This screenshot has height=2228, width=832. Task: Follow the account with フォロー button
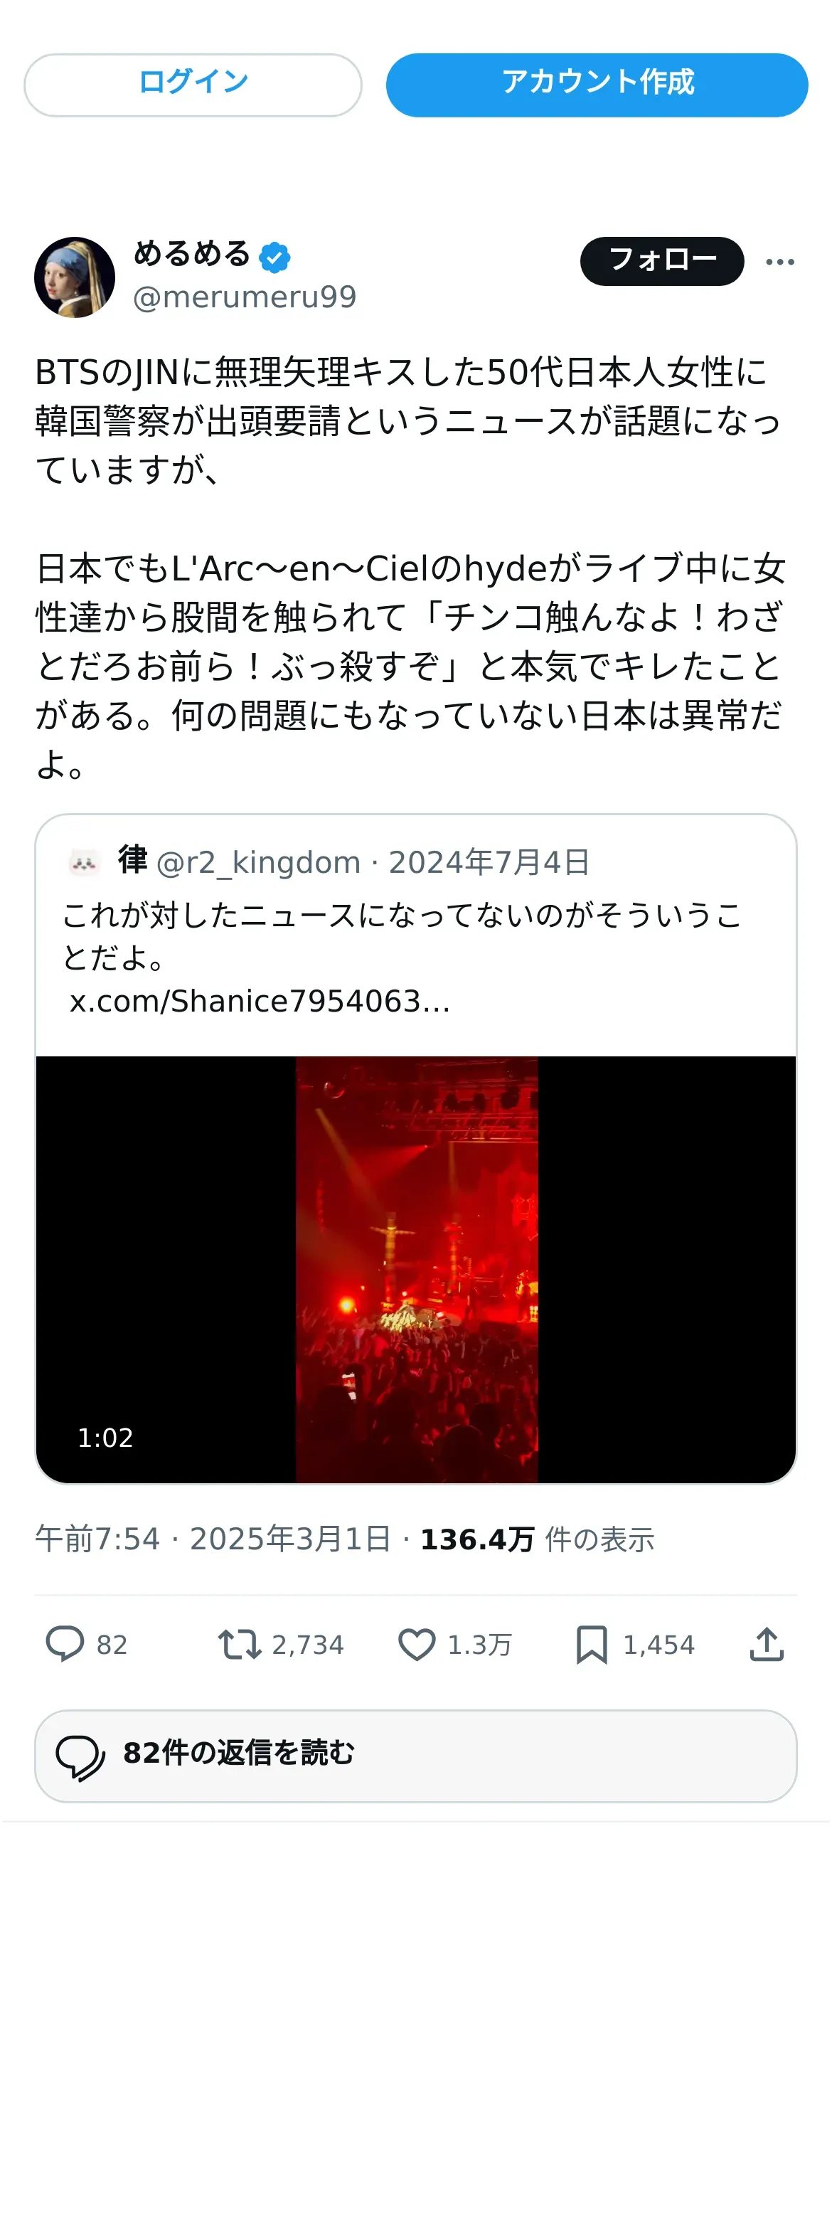click(661, 261)
